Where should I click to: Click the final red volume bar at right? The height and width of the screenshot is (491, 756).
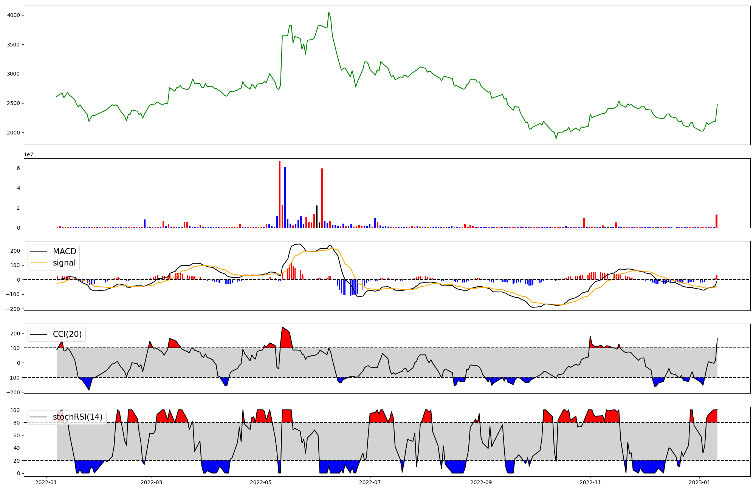[716, 221]
